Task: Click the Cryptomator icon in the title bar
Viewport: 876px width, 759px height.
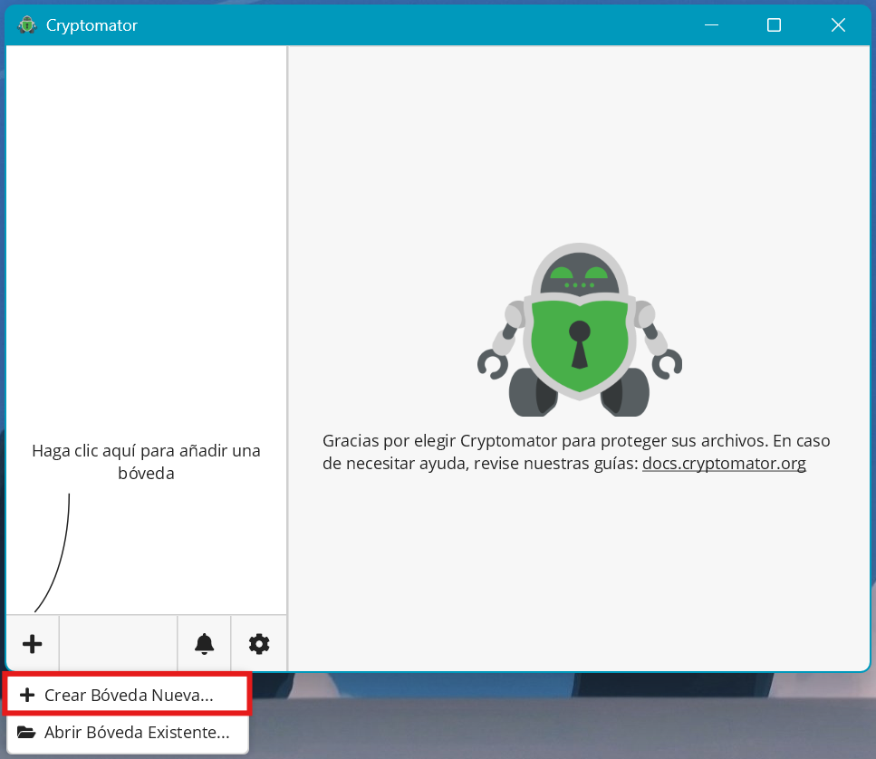Action: 27,25
